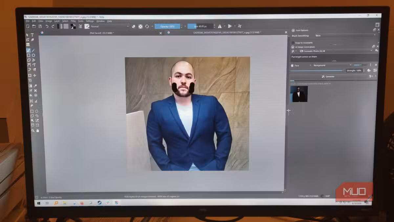Select the Freehand Brush tool
This screenshot has height=222, width=394.
[x=28, y=51]
